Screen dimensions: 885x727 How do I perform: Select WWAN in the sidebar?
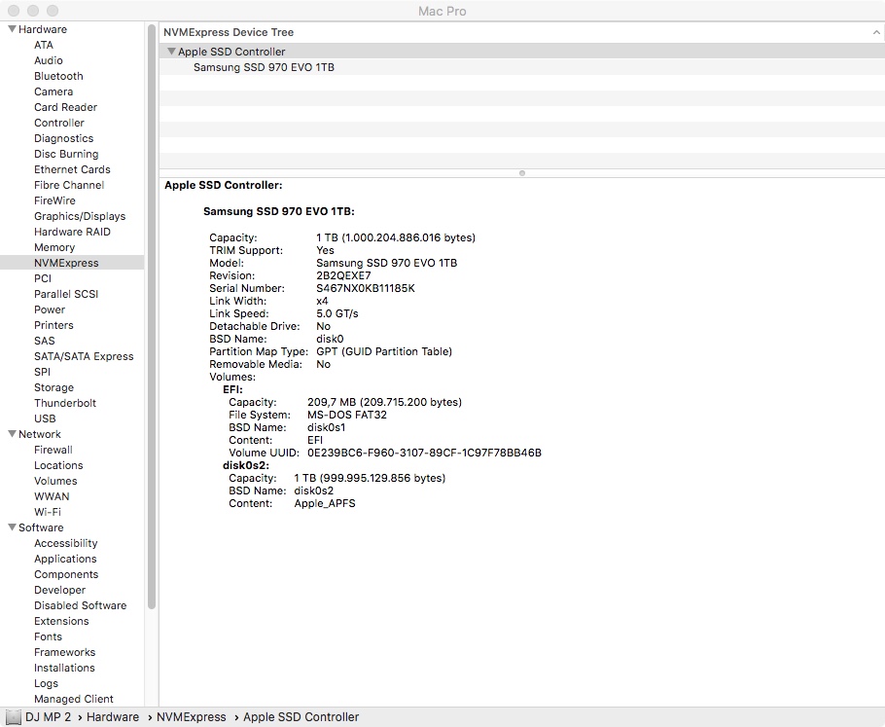[x=52, y=496]
